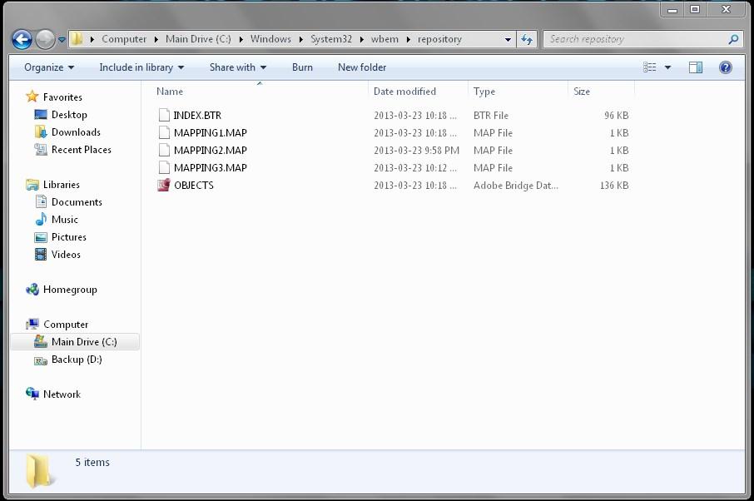The width and height of the screenshot is (754, 501).
Task: Click the INDEX.BTR file icon
Action: [x=164, y=116]
